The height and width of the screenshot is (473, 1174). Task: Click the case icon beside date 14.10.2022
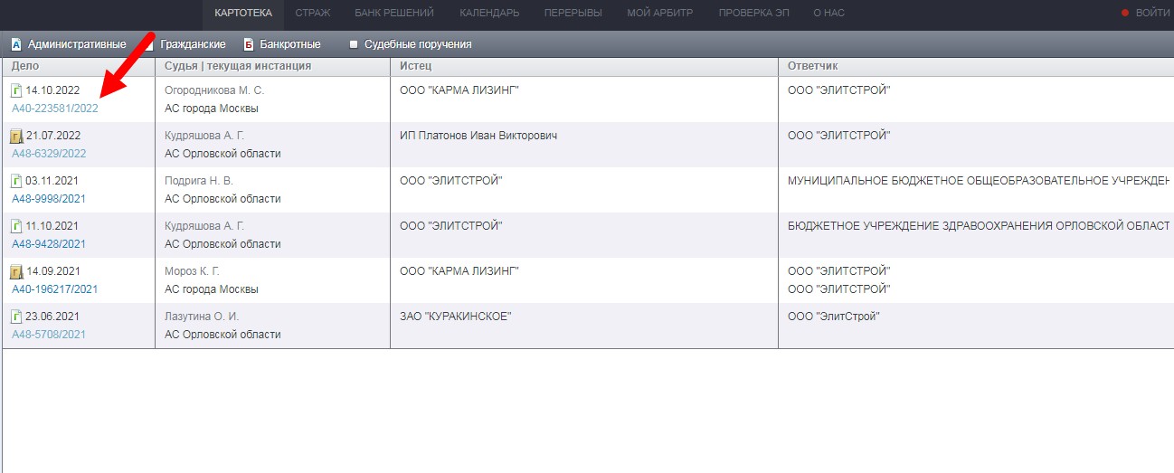point(16,90)
